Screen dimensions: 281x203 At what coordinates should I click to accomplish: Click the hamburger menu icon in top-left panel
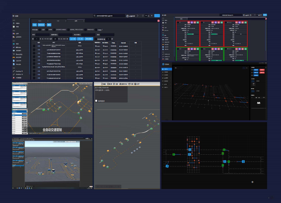(x=13, y=16)
